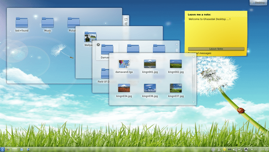Click the globe browser icon in panel
The height and width of the screenshot is (152, 269).
28,150
